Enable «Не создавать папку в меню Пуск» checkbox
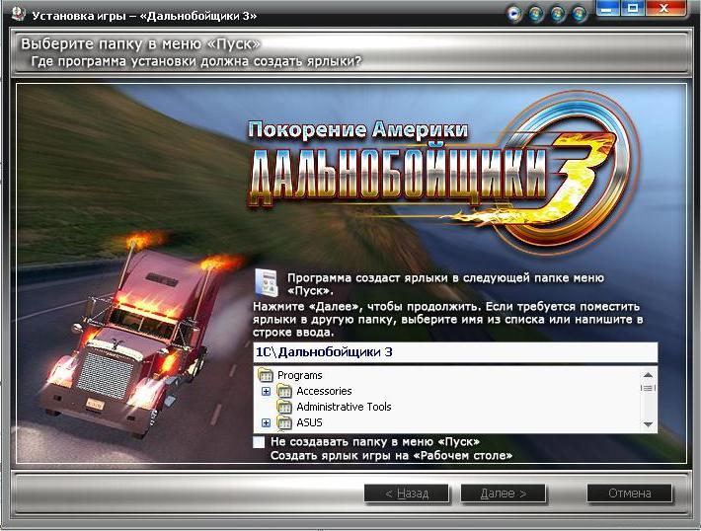The height and width of the screenshot is (531, 701). [x=260, y=442]
